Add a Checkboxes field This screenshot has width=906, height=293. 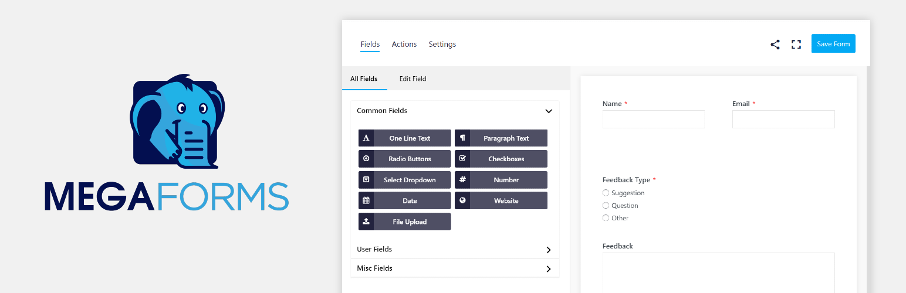click(x=501, y=159)
